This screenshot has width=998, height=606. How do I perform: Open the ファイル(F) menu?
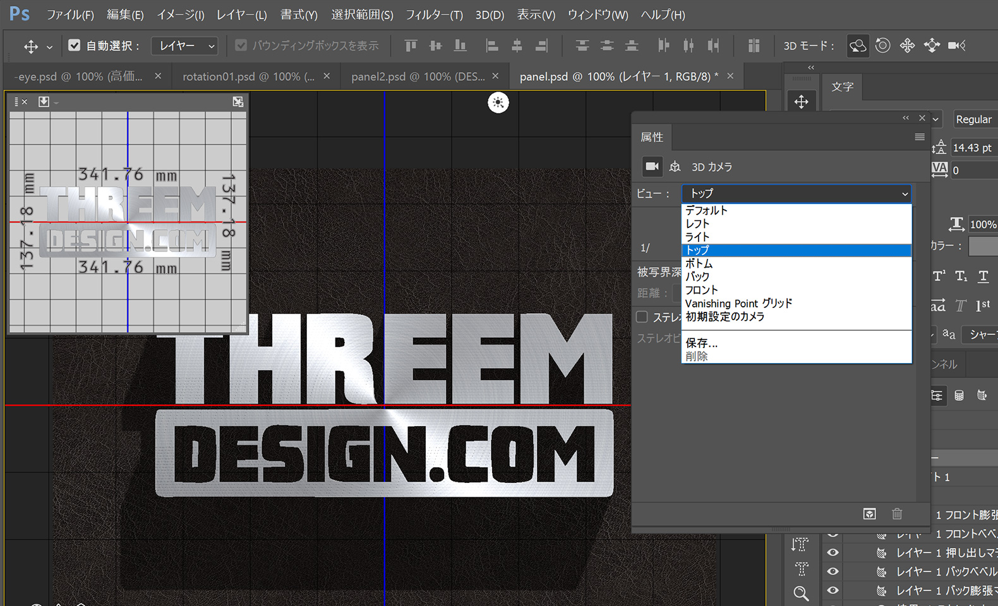[x=70, y=15]
